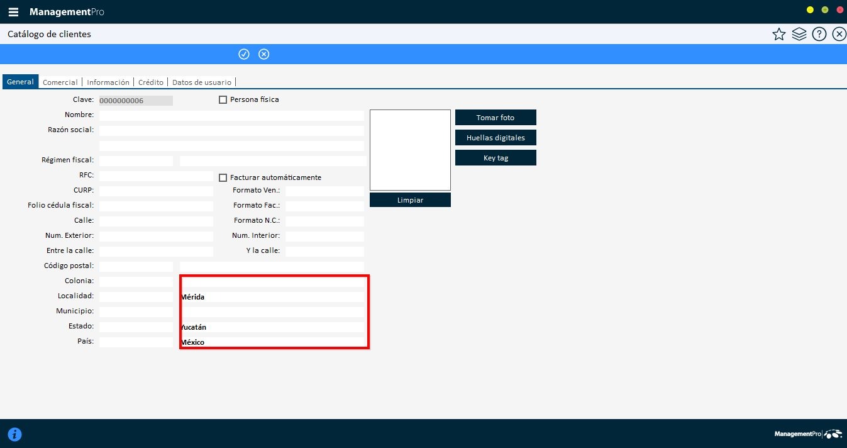Enable the Persona física checkbox
Viewport: 847px width, 448px height.
point(223,99)
